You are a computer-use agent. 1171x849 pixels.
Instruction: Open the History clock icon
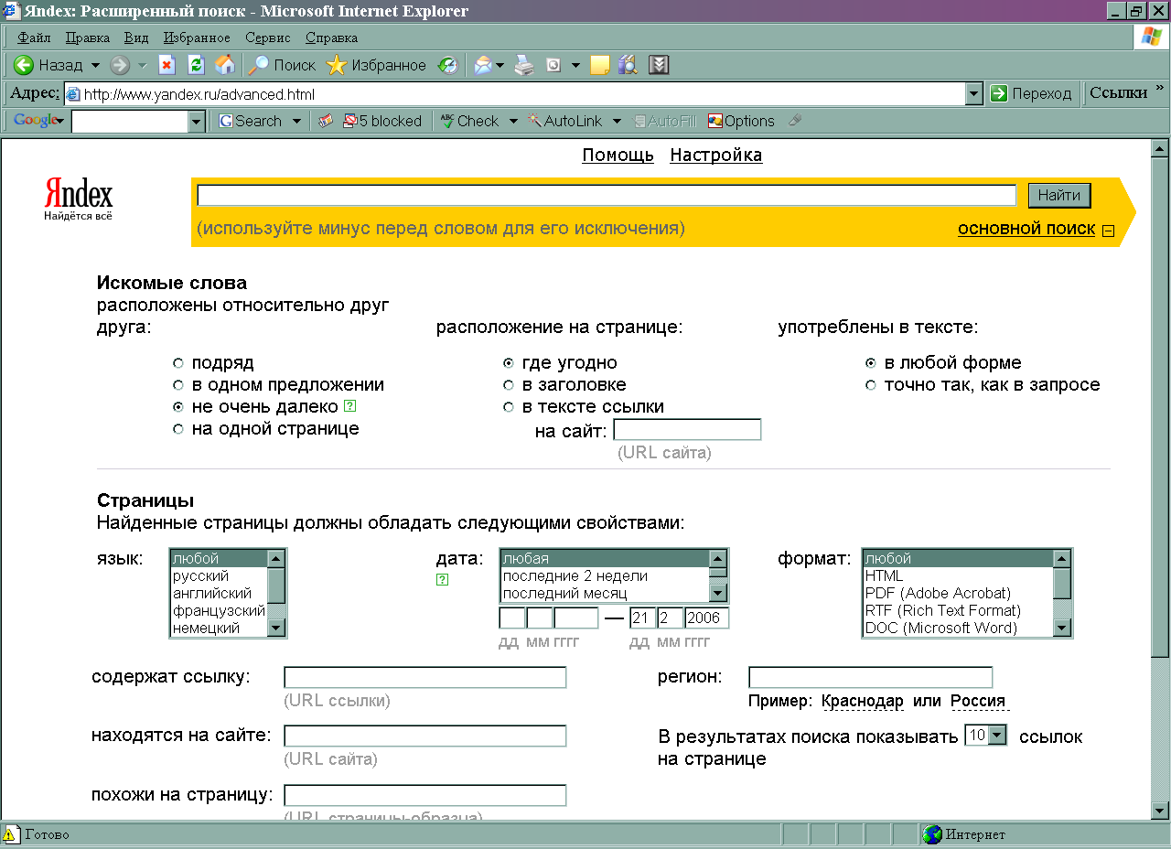(x=447, y=65)
